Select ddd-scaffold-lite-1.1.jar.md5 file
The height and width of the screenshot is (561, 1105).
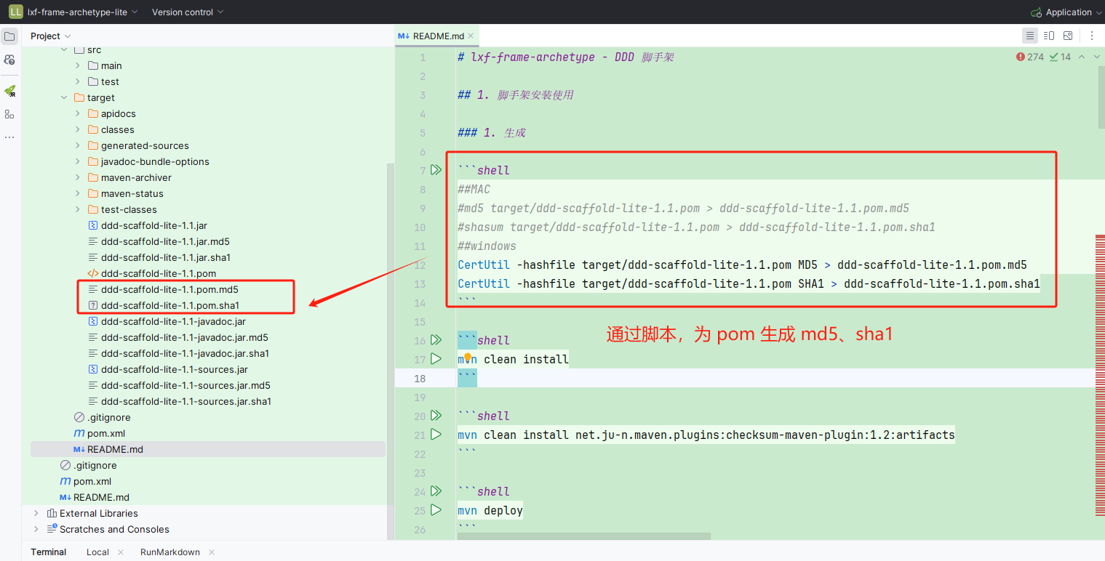[159, 241]
